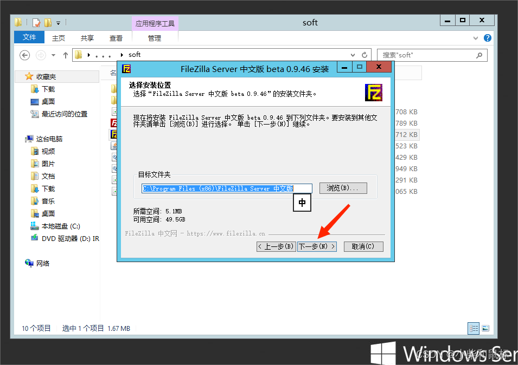Viewport: 518px width, 365px height.
Task: Click the FileZilla icon in installer title bar
Action: tap(126, 69)
